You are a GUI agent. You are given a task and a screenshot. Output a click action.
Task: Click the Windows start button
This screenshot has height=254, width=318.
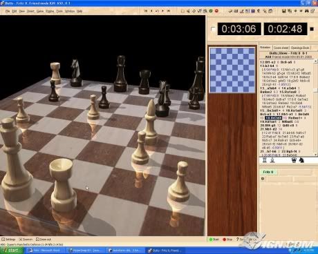point(12,251)
